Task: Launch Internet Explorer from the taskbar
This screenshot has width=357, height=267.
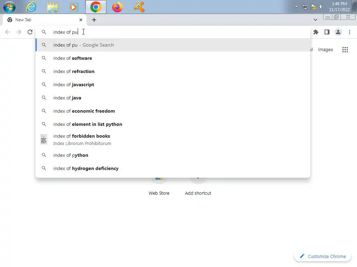Action: [31, 7]
